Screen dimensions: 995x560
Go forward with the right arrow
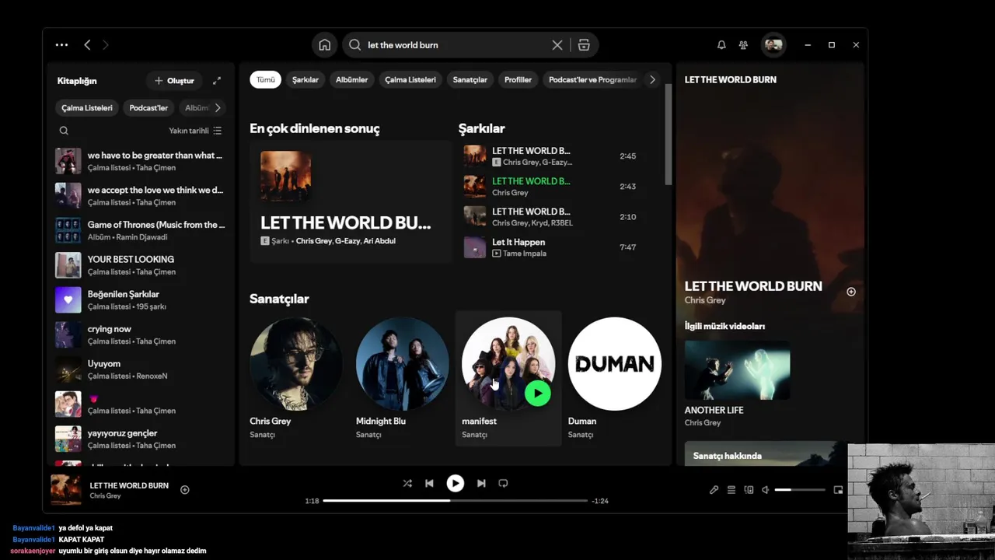coord(105,45)
